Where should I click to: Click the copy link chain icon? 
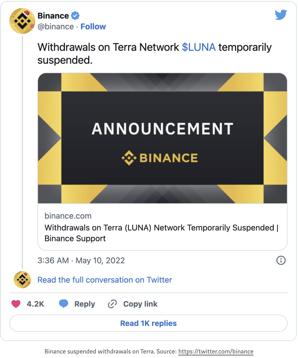112,304
